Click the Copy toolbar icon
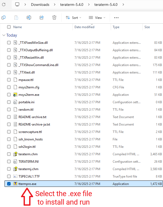Viewport: 163px width, 207px height. 3,18
